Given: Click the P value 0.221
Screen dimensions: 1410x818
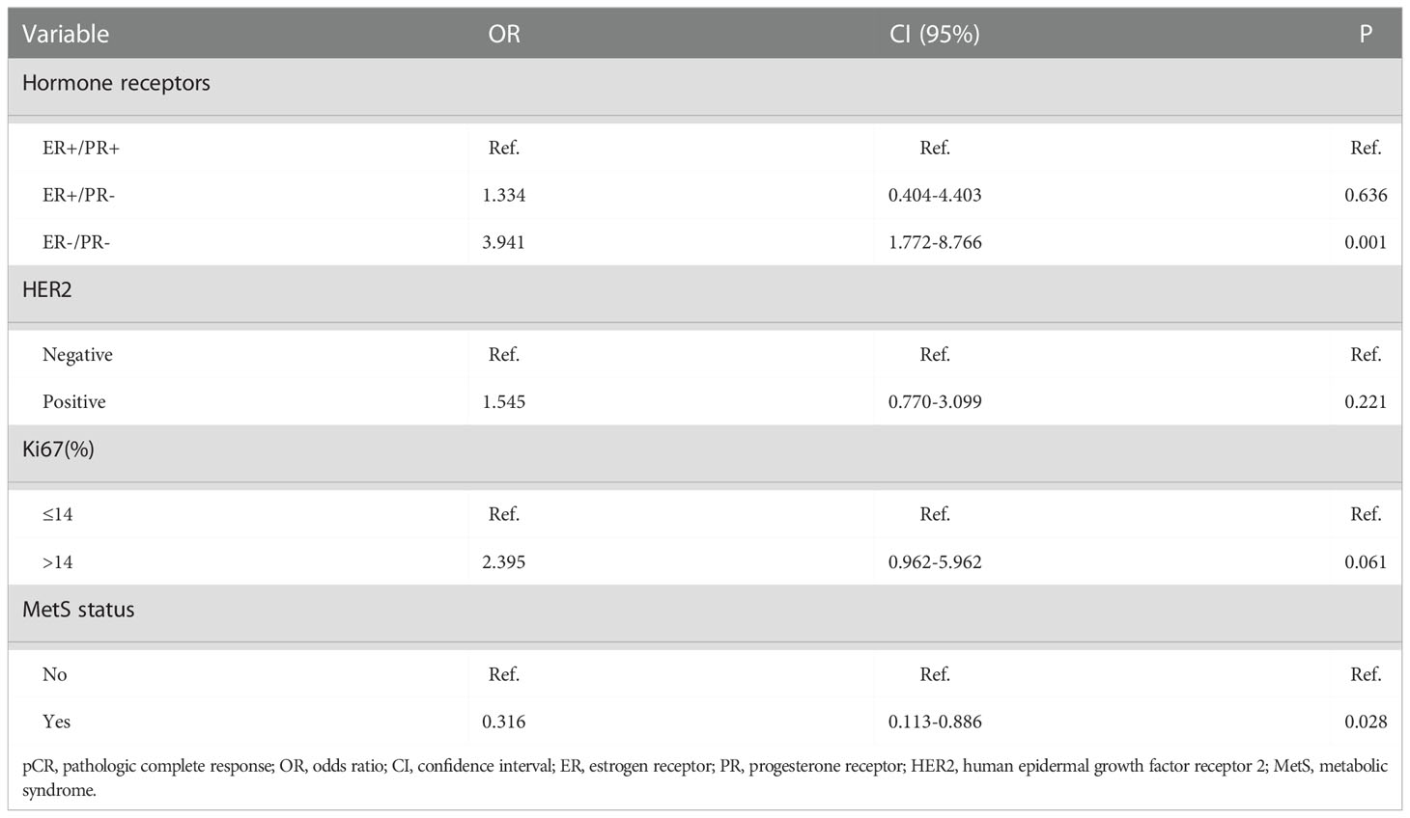Looking at the screenshot, I should click(1366, 402).
